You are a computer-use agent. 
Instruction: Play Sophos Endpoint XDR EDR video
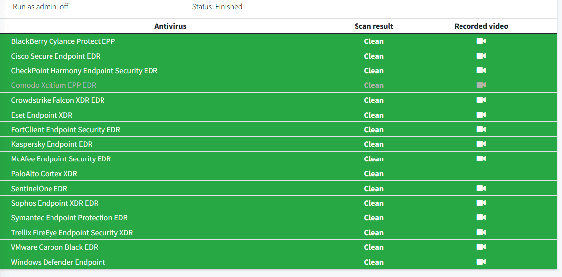coord(481,203)
